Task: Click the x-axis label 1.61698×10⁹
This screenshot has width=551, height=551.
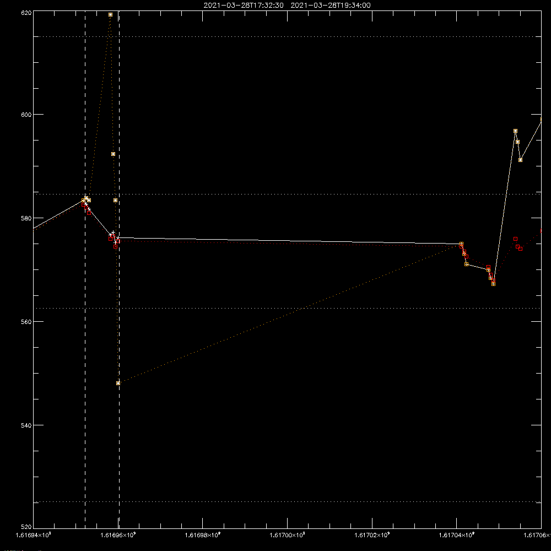Action: point(203,535)
